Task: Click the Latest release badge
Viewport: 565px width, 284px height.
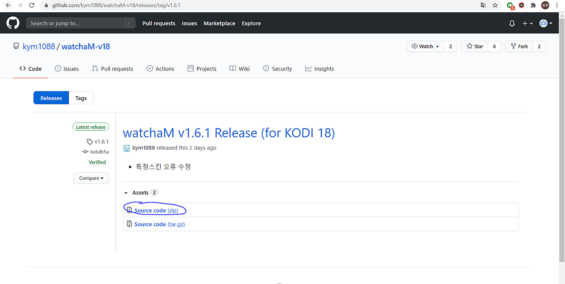Action: click(91, 127)
